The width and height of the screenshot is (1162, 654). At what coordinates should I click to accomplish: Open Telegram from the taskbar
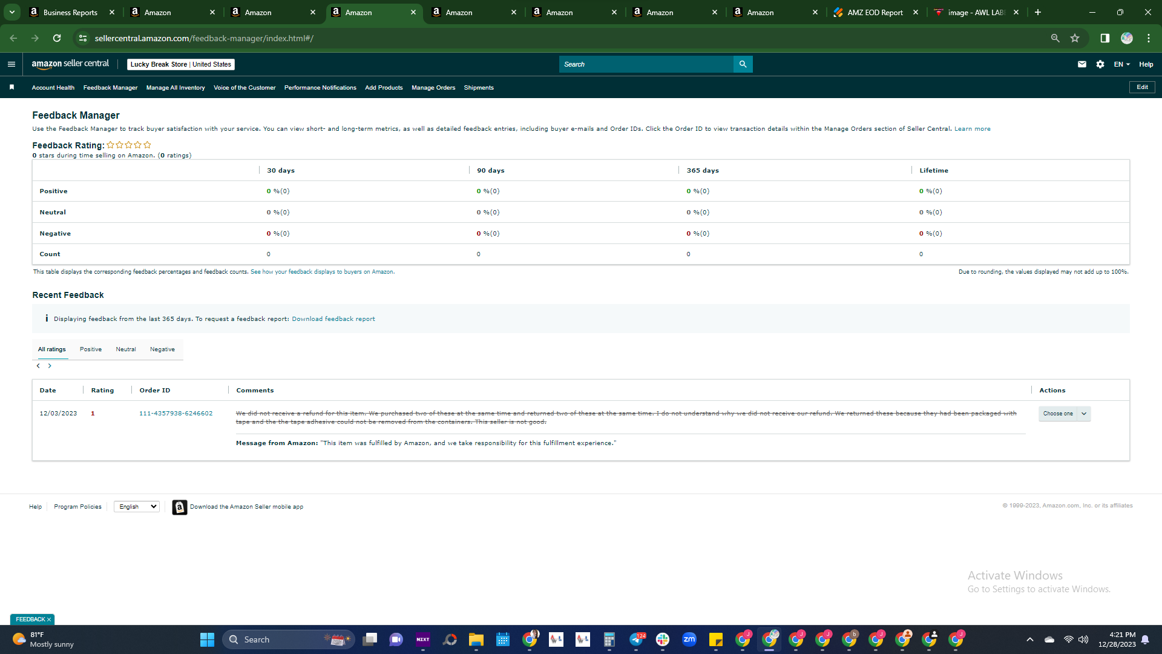coord(636,639)
